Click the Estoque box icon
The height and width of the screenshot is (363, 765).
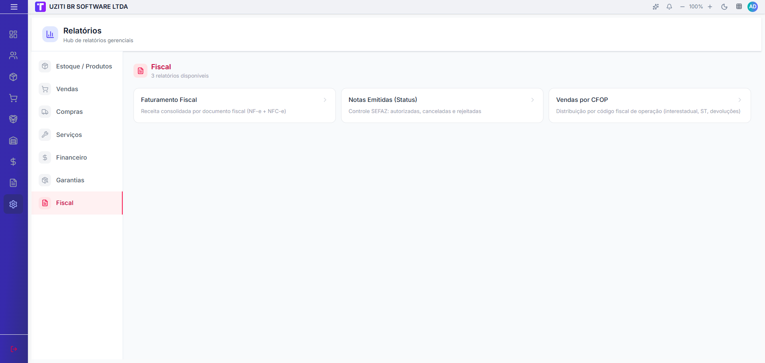(45, 66)
